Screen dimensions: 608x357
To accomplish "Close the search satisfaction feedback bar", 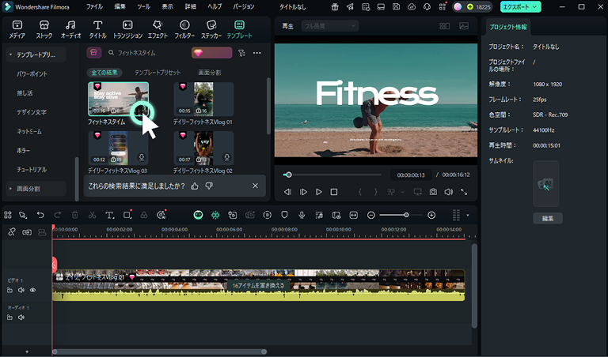I will (x=255, y=186).
